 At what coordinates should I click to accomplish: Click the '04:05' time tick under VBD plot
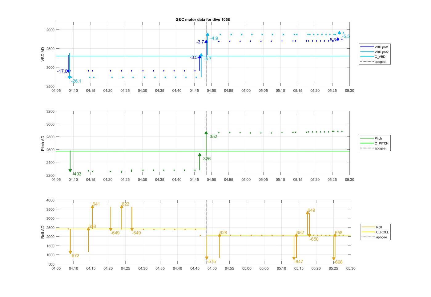(x=56, y=91)
